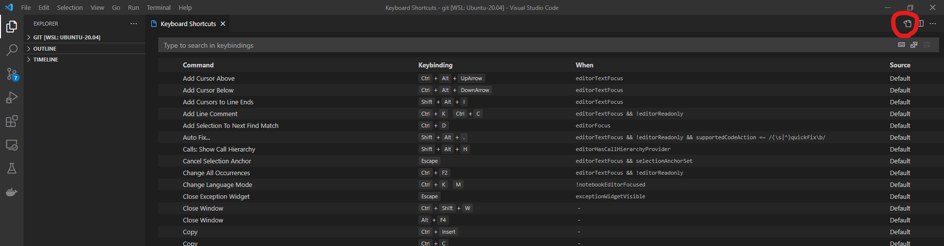Toggle Sort by Precedence in keybindings search

tap(914, 45)
